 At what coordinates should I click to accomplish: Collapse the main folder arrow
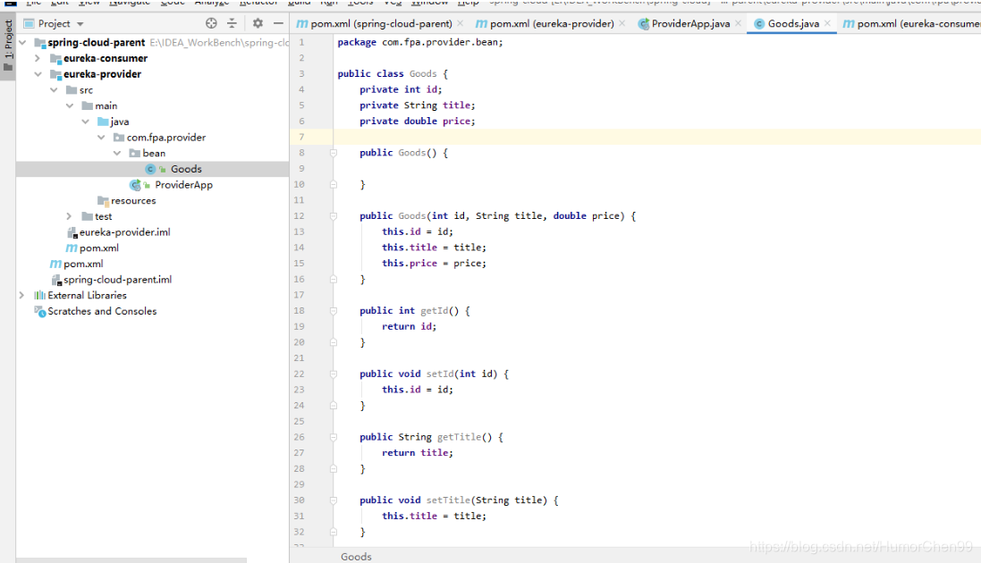[70, 105]
